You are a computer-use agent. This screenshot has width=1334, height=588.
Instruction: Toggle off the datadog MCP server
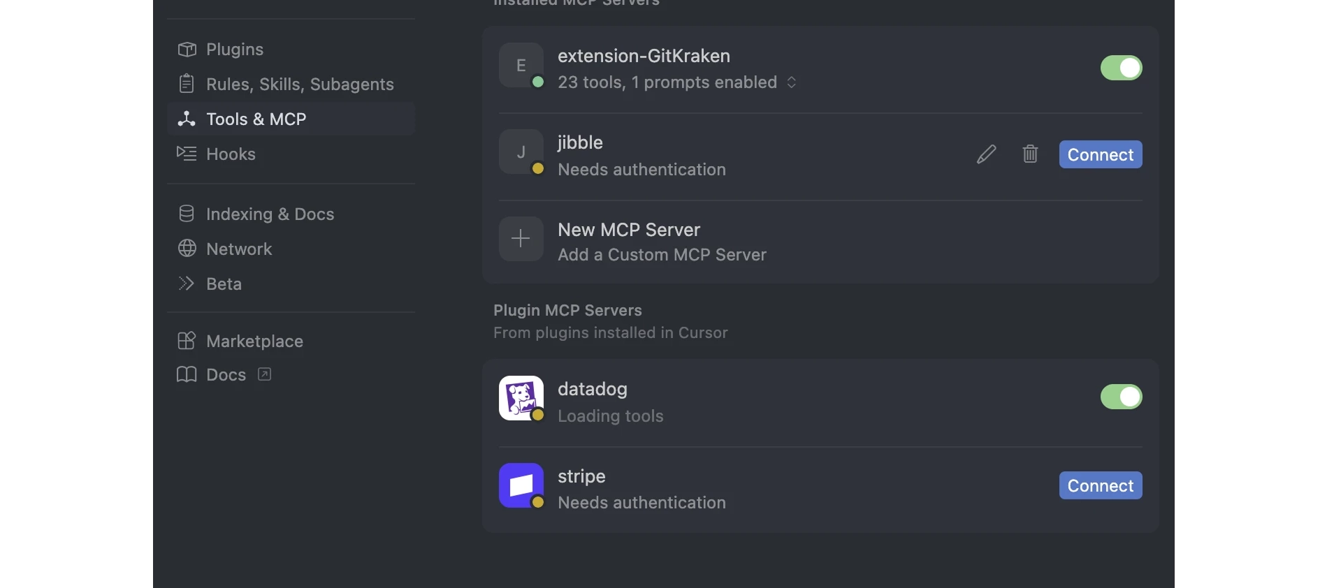[1121, 397]
